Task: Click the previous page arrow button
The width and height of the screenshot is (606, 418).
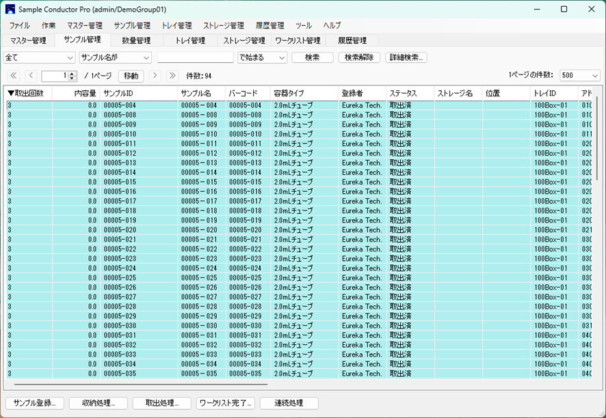Action: [31, 76]
